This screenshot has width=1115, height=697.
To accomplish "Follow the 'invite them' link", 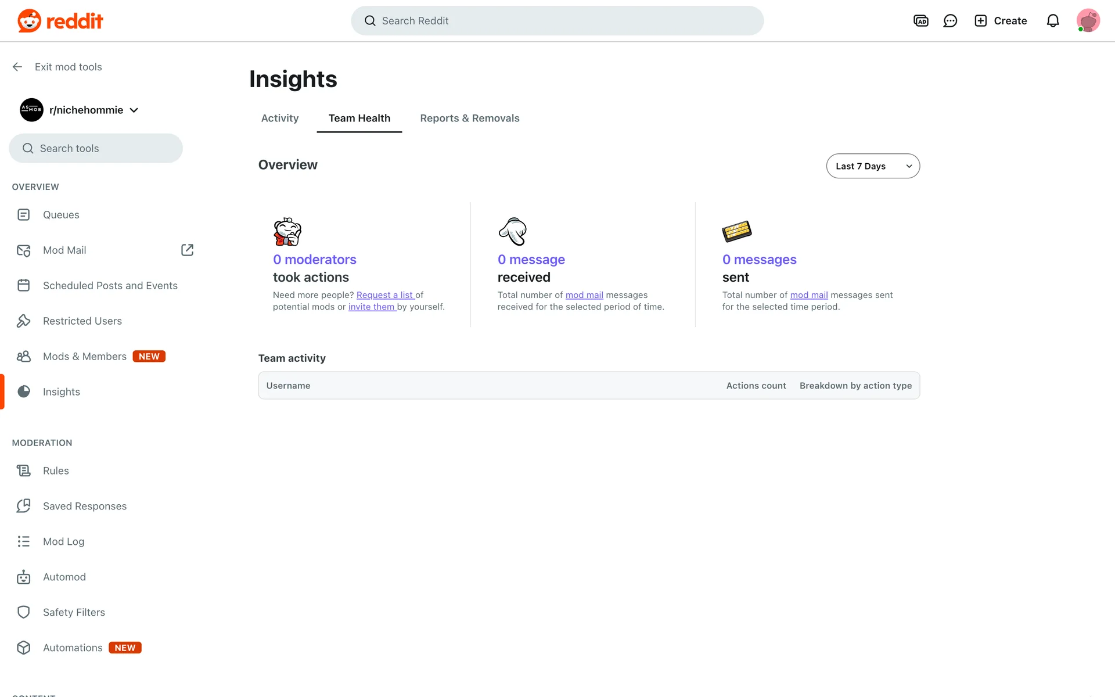I will click(372, 307).
